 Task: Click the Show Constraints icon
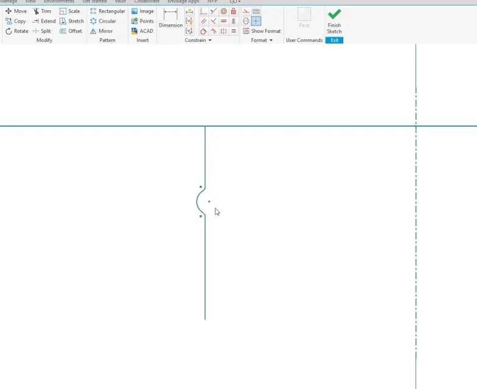click(x=189, y=21)
